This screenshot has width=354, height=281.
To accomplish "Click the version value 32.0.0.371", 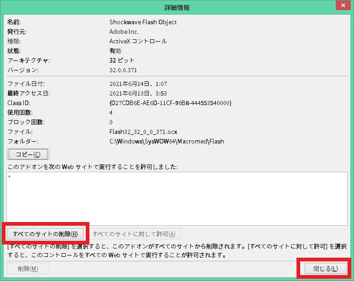I will [x=123, y=70].
